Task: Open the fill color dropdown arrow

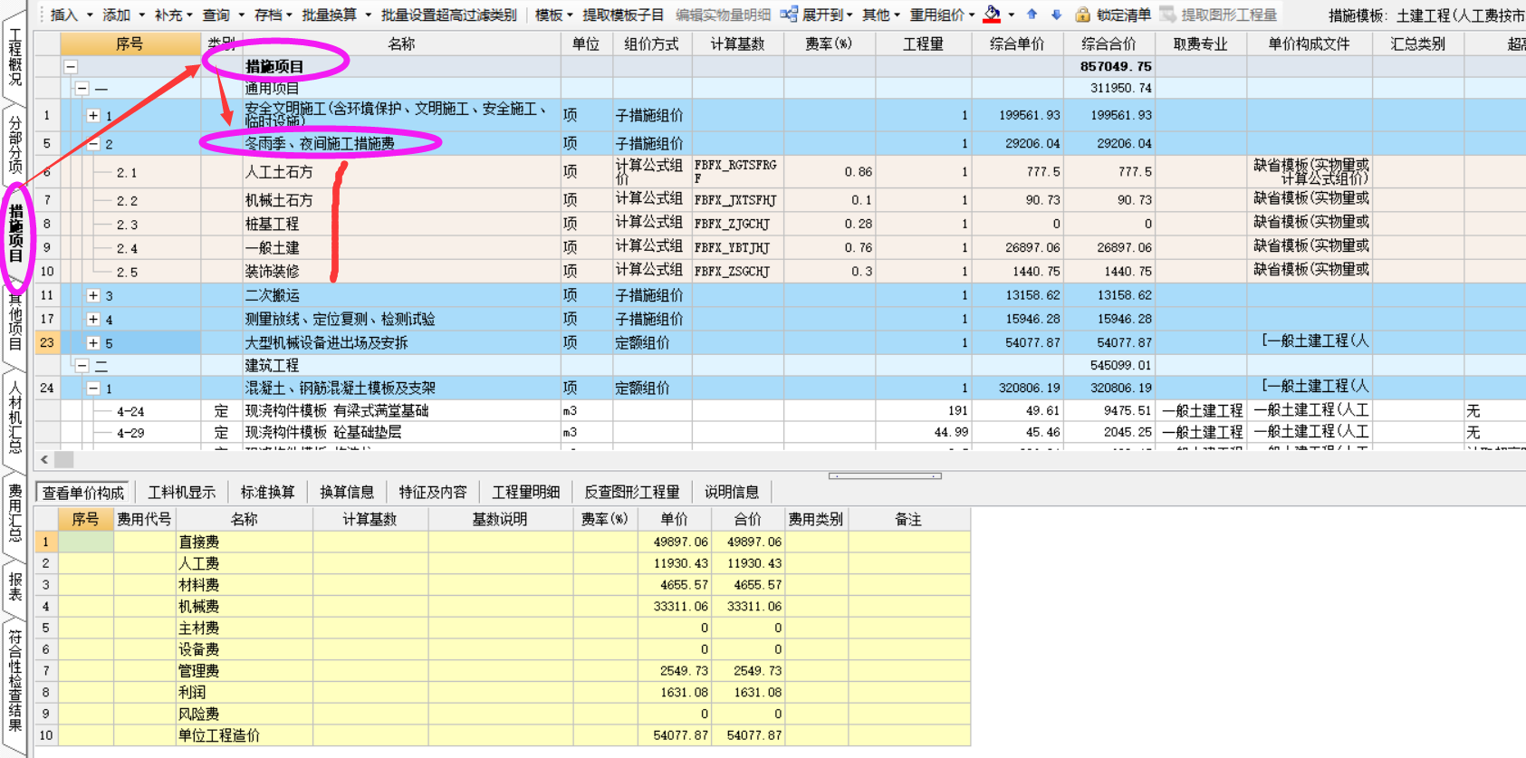Action: point(1012,15)
